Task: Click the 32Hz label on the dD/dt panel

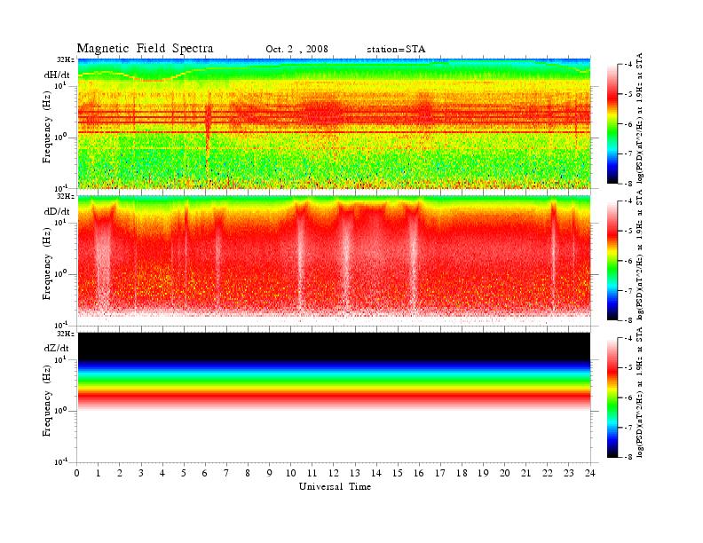Action: coord(66,196)
